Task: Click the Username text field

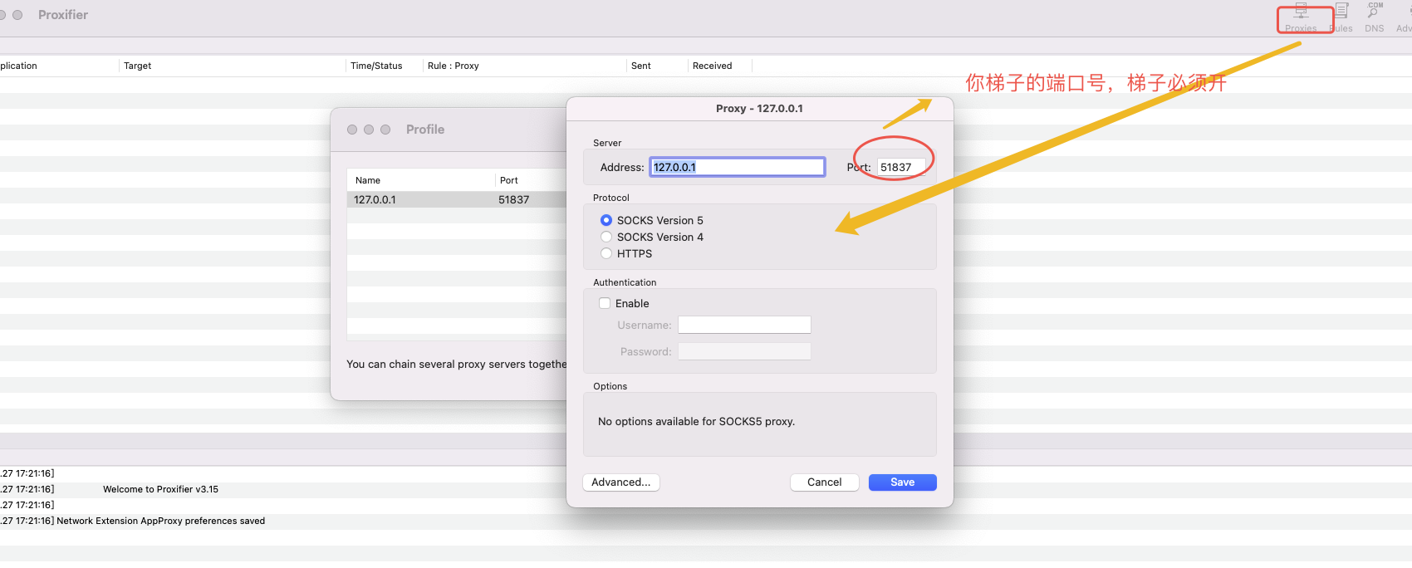Action: (743, 325)
